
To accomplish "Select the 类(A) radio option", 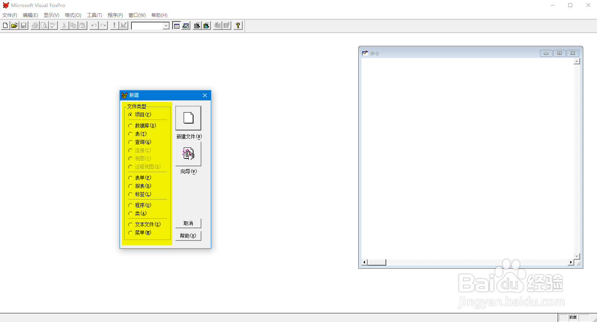I will [138, 213].
